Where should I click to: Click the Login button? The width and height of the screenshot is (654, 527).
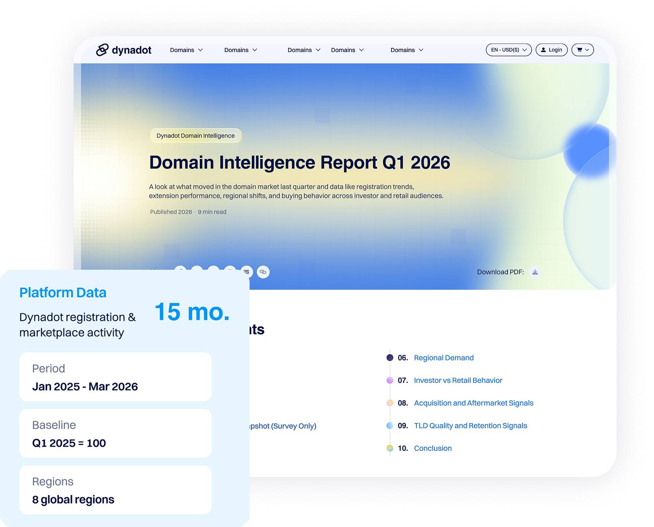coord(552,50)
